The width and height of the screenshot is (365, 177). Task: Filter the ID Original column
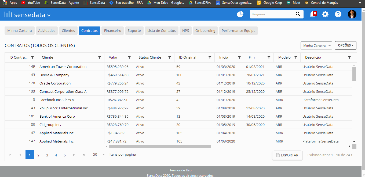(210, 57)
